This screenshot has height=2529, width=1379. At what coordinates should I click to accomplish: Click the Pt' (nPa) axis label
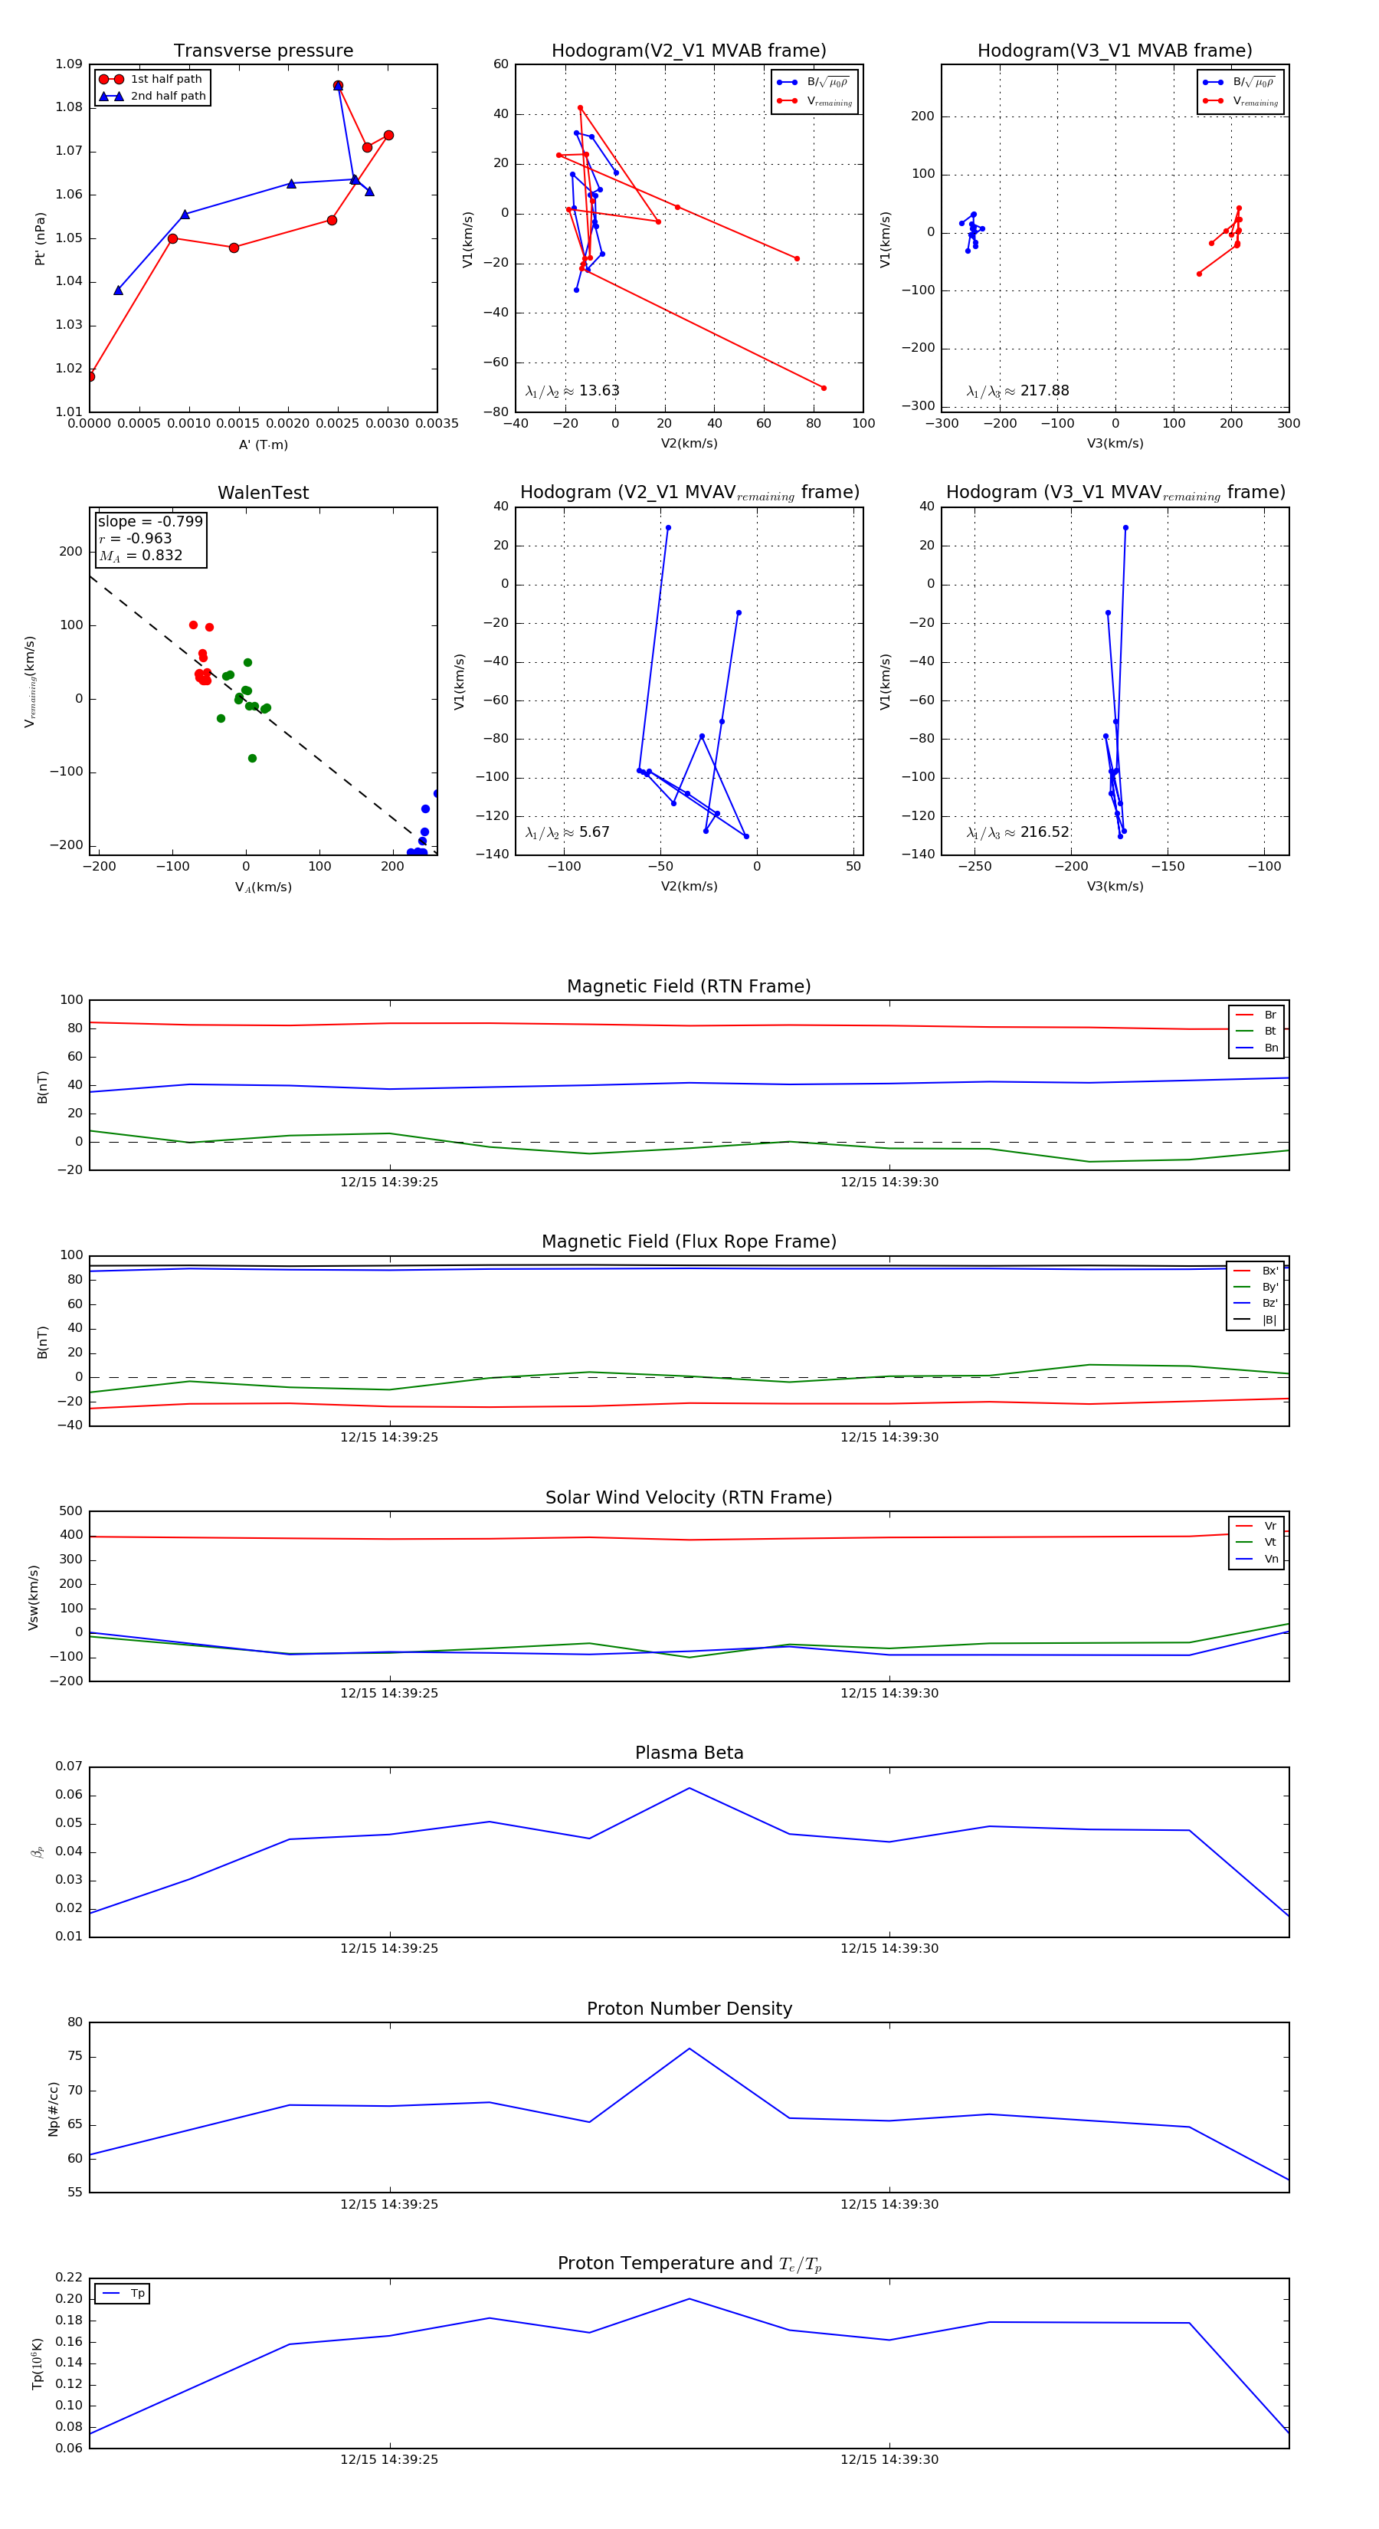click(41, 238)
